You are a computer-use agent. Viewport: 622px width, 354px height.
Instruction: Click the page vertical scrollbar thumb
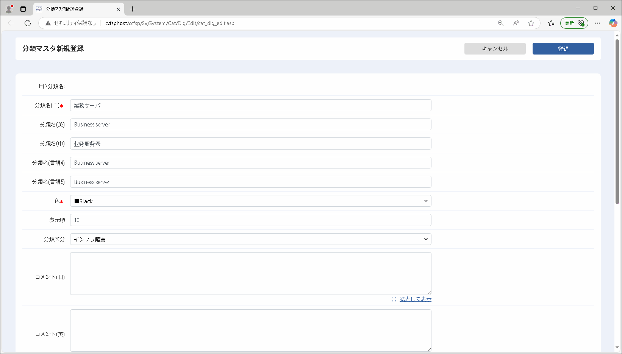(x=617, y=122)
